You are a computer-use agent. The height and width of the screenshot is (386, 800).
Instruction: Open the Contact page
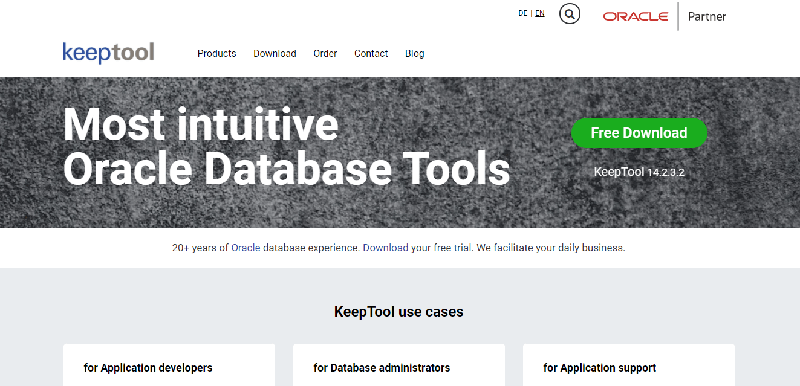[x=371, y=53]
